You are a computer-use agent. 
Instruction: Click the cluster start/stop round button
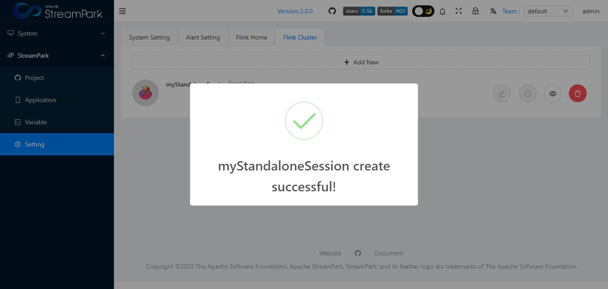click(x=528, y=94)
